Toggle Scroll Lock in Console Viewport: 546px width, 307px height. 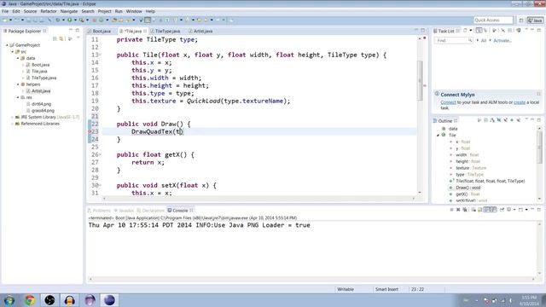point(479,210)
